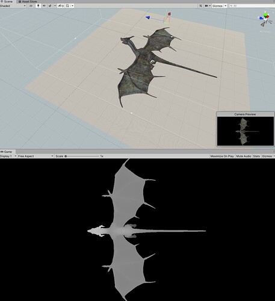This screenshot has height=301, width=275.
Task: Click blue Z axis cone on orientation gizmo
Action: 261,18
